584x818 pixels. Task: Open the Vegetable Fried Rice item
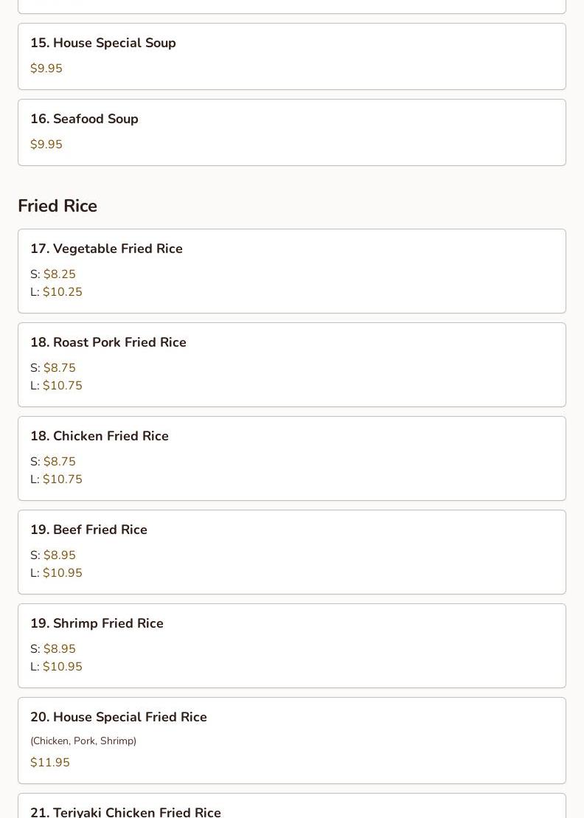106,249
